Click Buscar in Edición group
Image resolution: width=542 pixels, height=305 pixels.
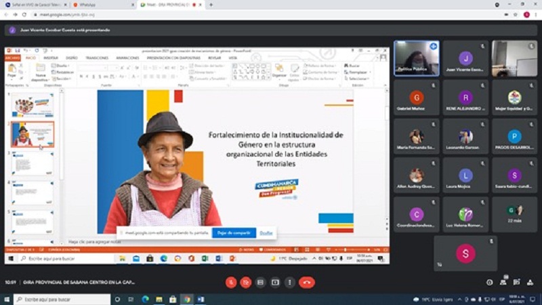click(352, 66)
